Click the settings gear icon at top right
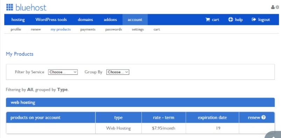The height and width of the screenshot is (138, 281). pyautogui.click(x=277, y=7)
